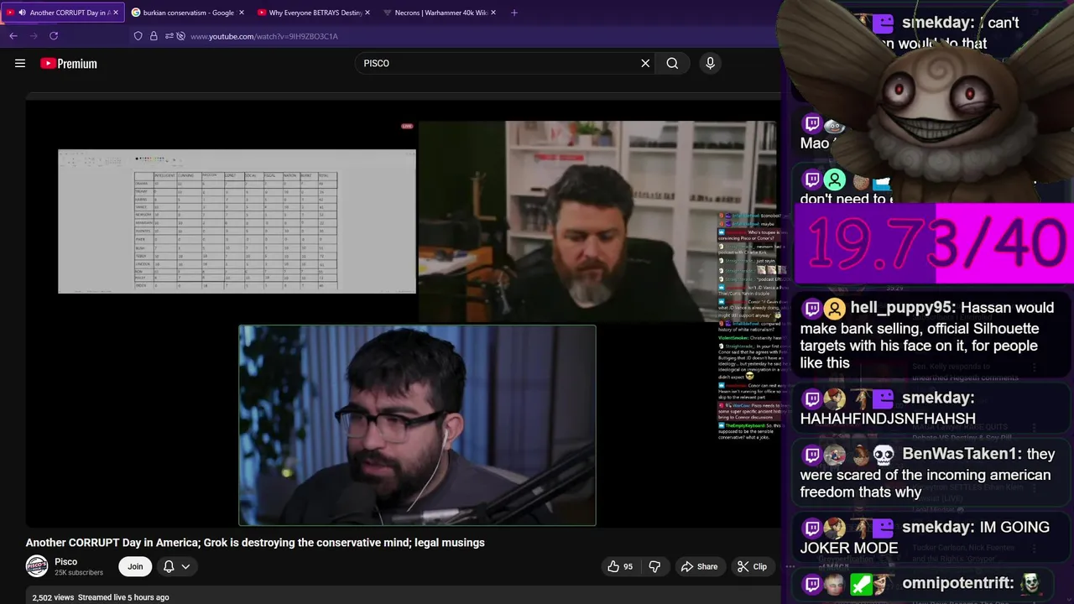Click BenWasTaken1's chat username
The image size is (1074, 604).
[962, 454]
